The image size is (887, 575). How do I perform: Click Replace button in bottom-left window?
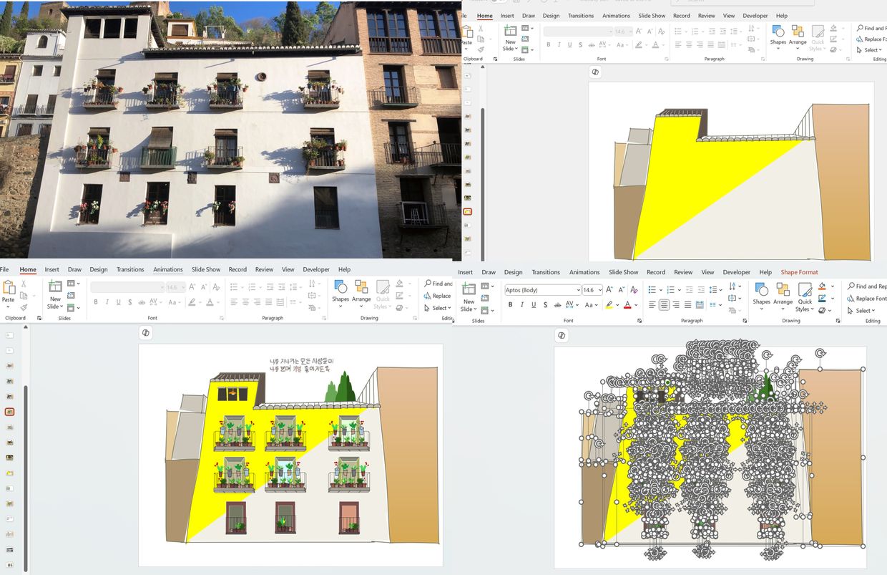[437, 296]
